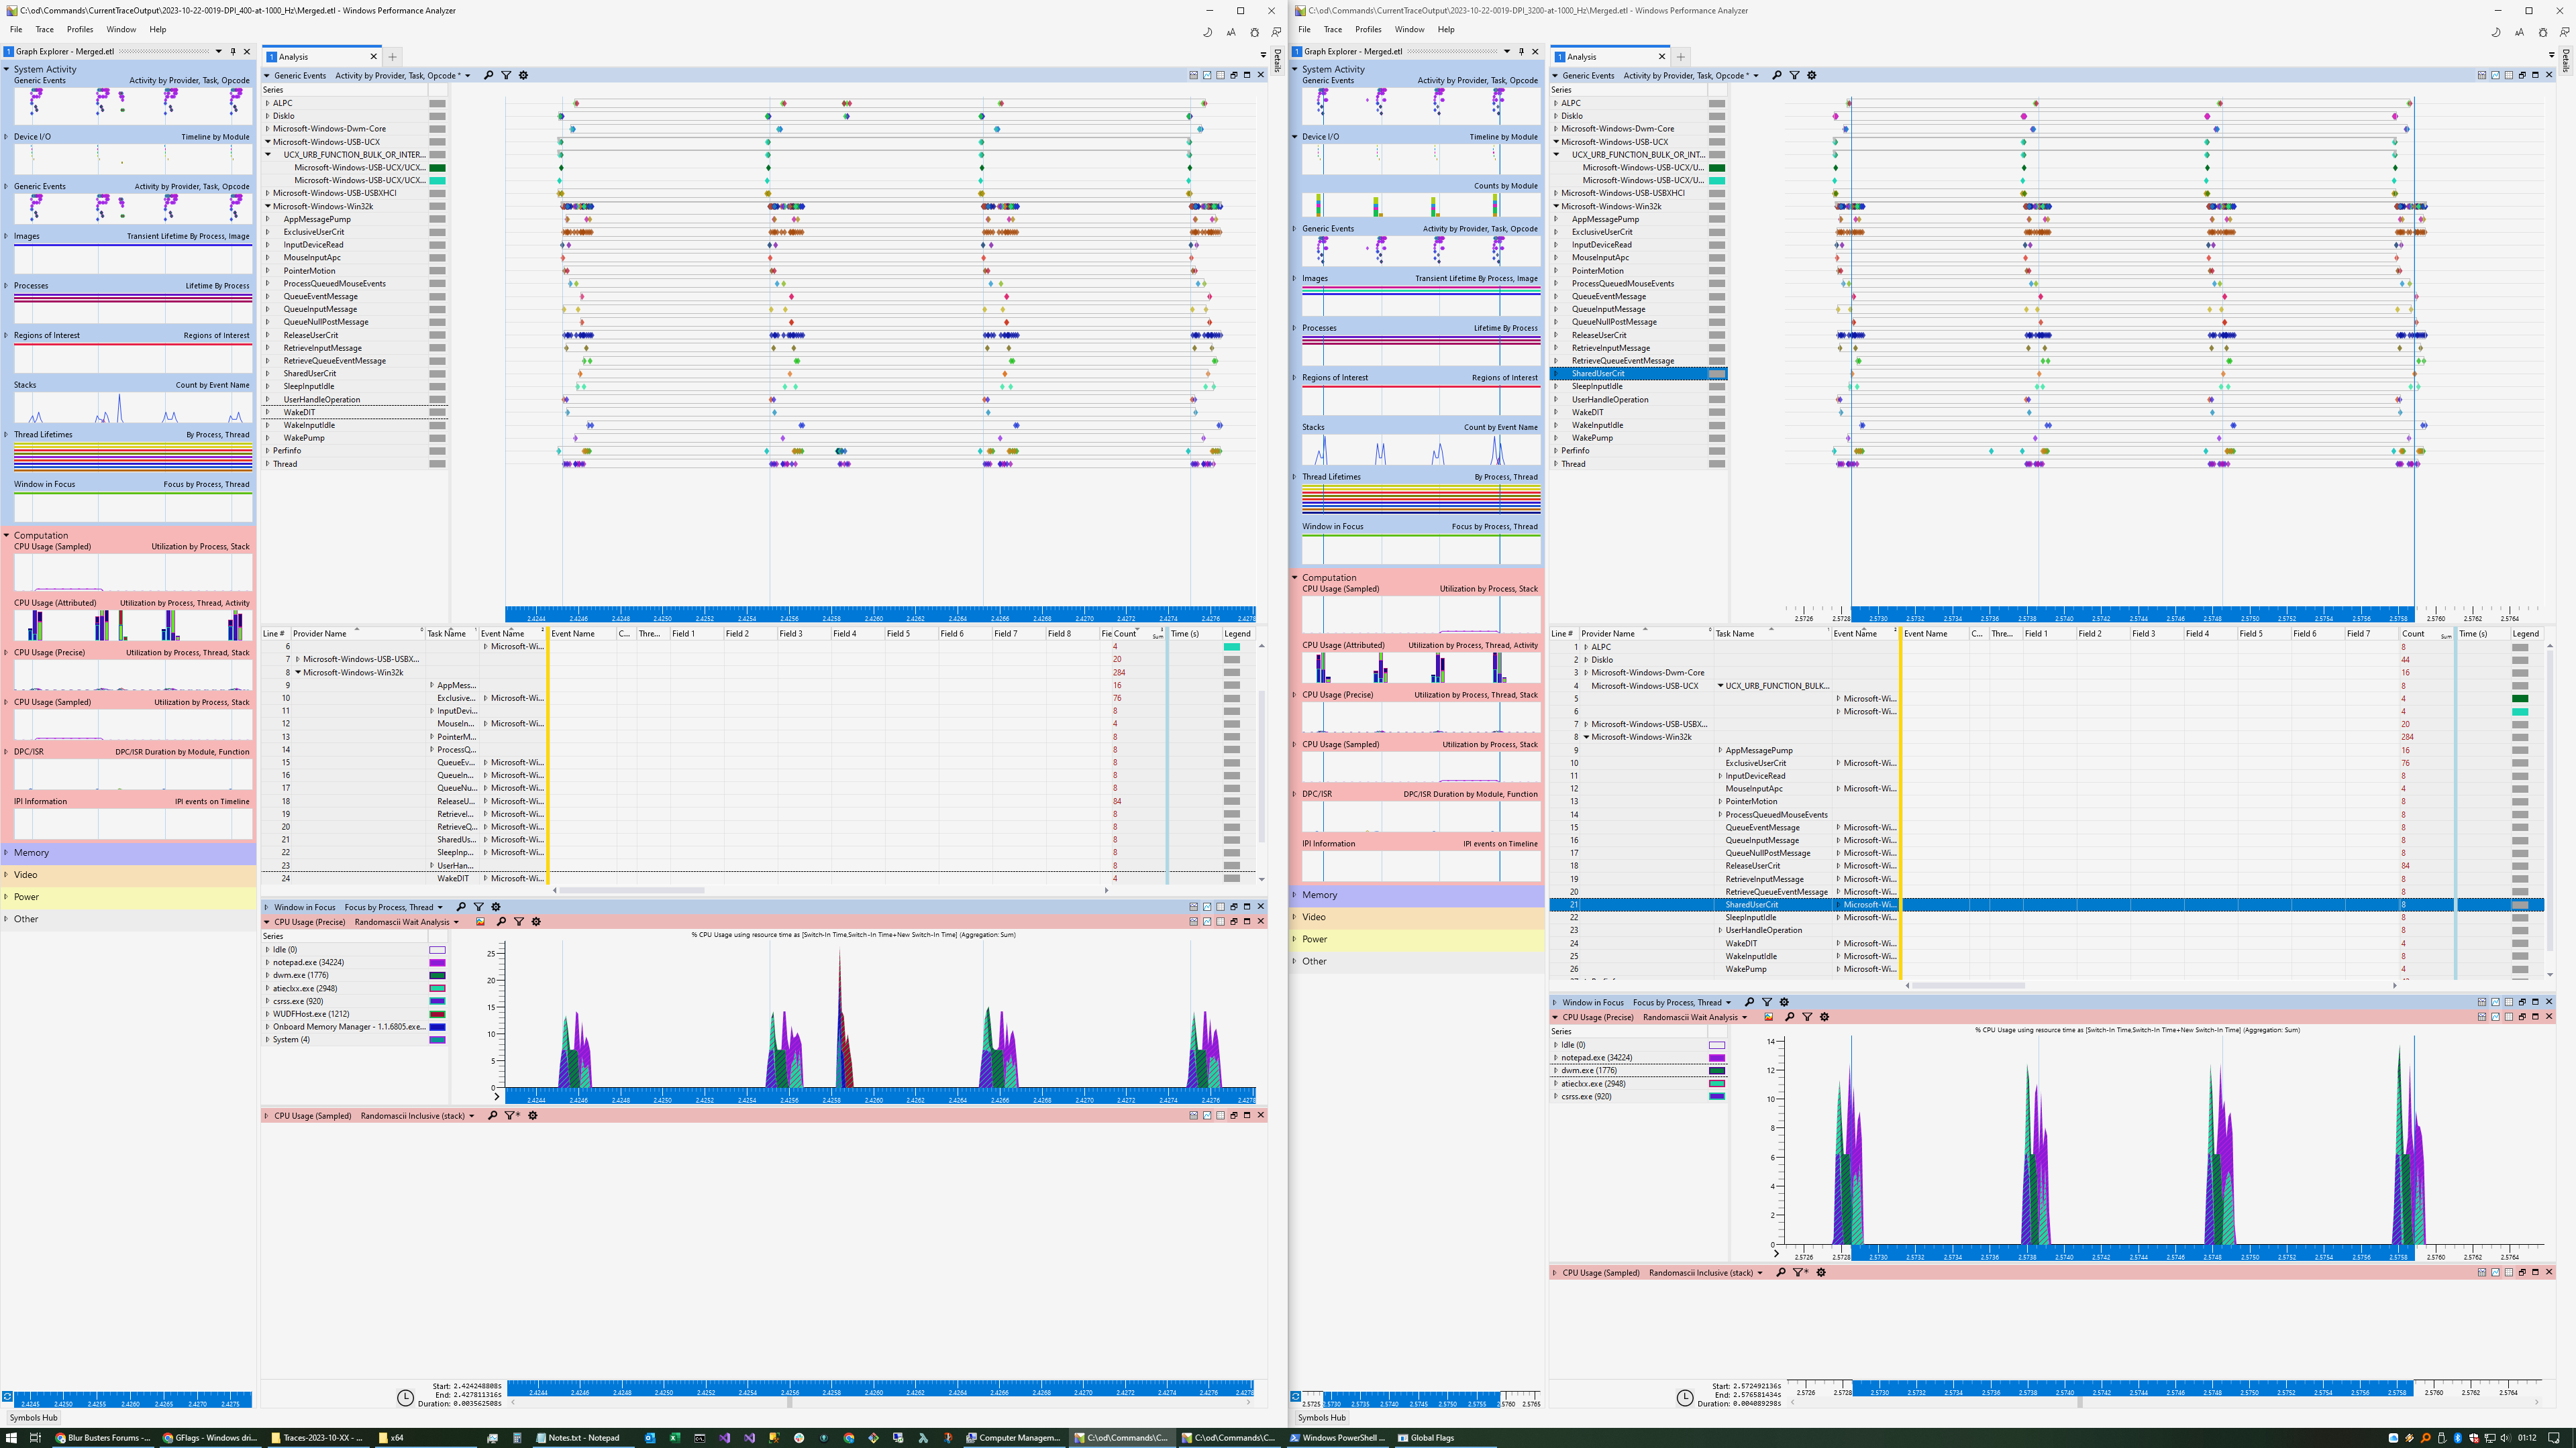The width and height of the screenshot is (2576, 1448).
Task: Open filter for left Window in Focus graph
Action: (478, 907)
